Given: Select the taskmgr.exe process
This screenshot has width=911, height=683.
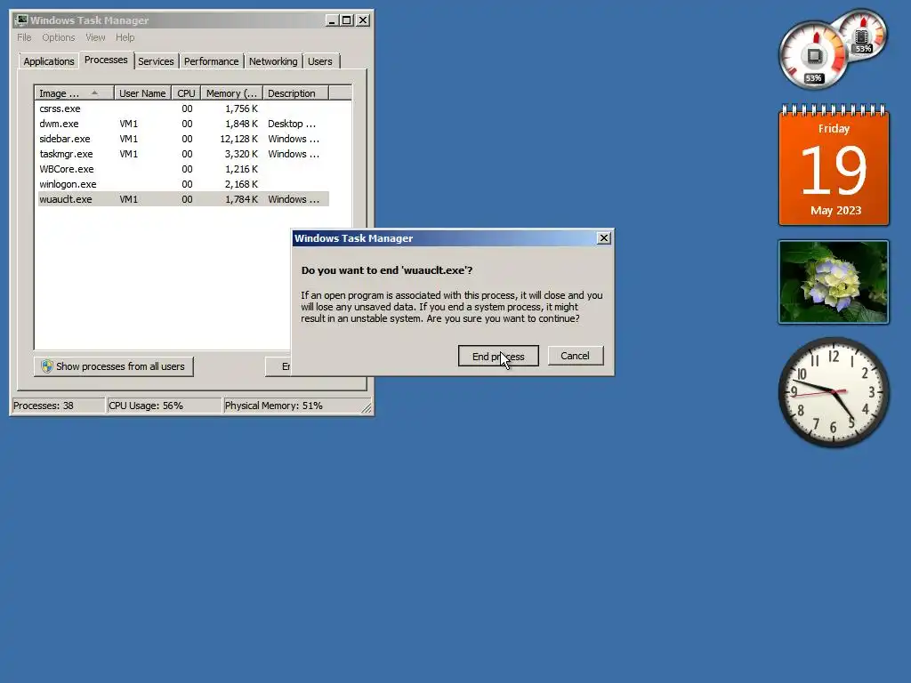Looking at the screenshot, I should click(183, 154).
